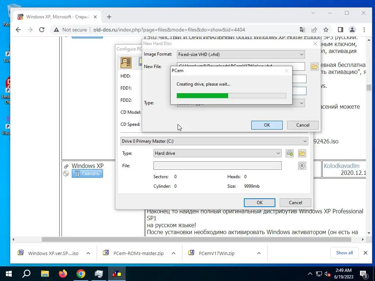The width and height of the screenshot is (375, 281).
Task: Select the Windows XP, Microsoft browser tab
Action: tap(57, 17)
